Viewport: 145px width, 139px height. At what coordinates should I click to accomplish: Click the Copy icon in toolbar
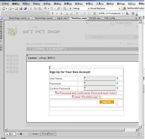[35, 9]
